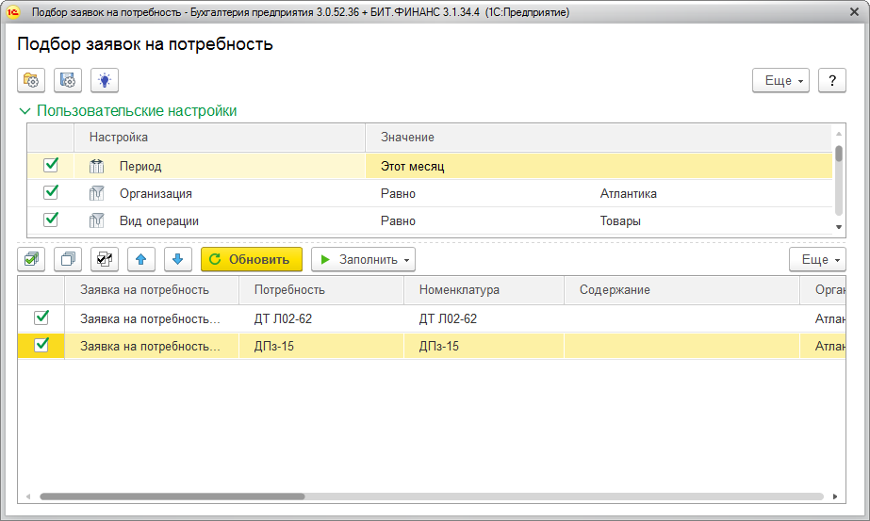Open the document-with-gear settings icon

click(x=68, y=81)
